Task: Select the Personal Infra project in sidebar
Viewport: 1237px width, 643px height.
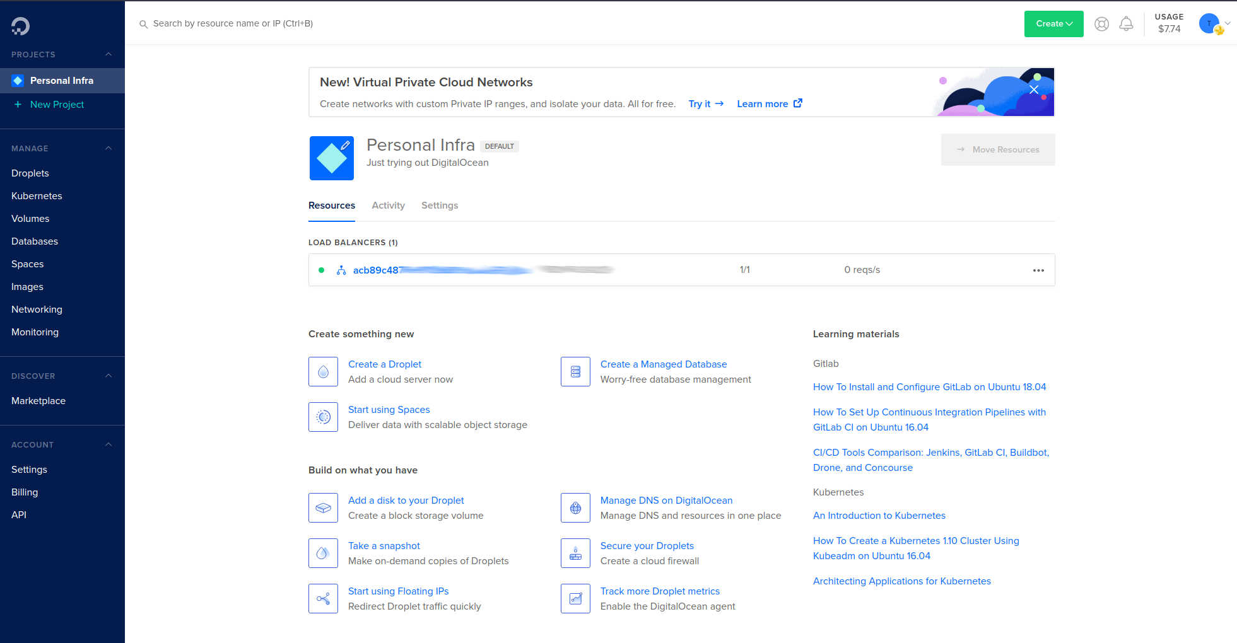Action: click(x=62, y=81)
